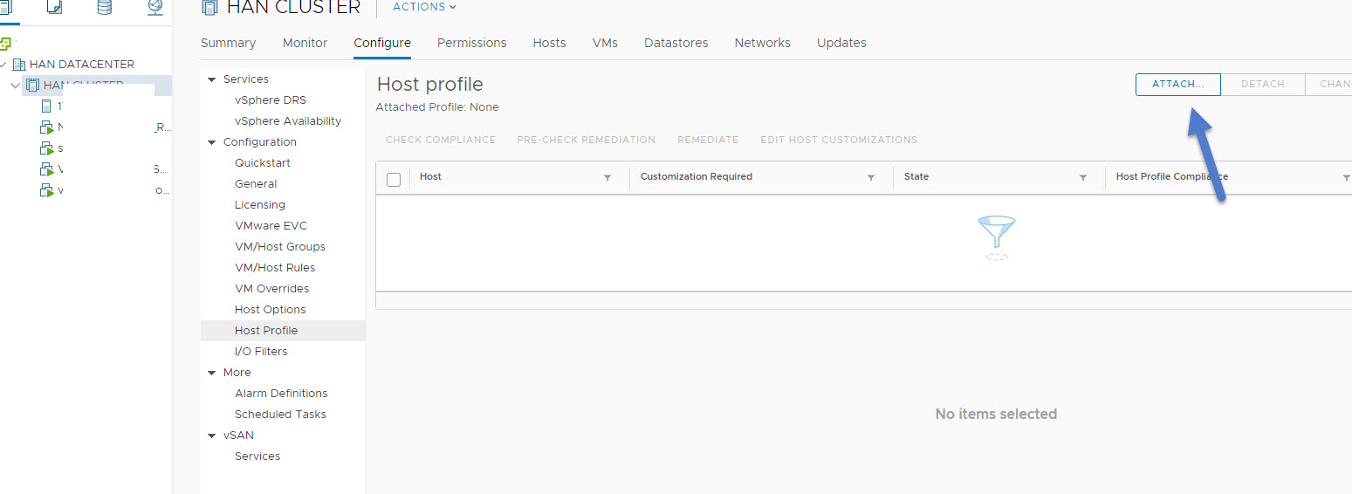Open VM/Host Rules settings
The height and width of the screenshot is (494, 1352).
(x=274, y=268)
